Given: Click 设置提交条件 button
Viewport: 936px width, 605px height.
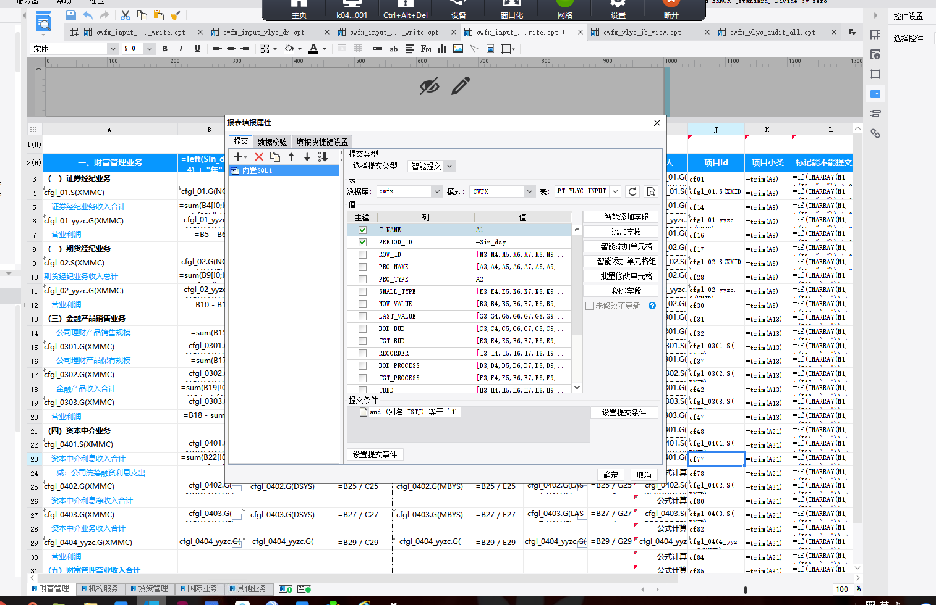Looking at the screenshot, I should 624,412.
